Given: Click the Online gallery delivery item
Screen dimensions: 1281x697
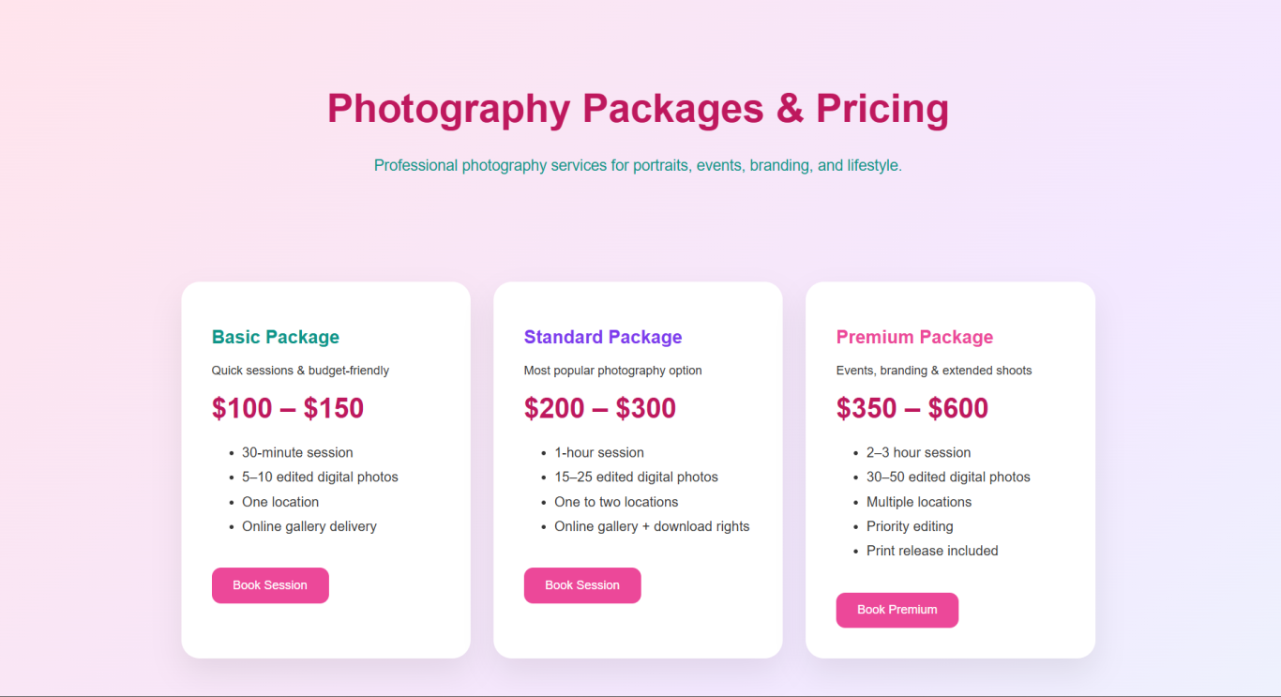Looking at the screenshot, I should point(309,526).
